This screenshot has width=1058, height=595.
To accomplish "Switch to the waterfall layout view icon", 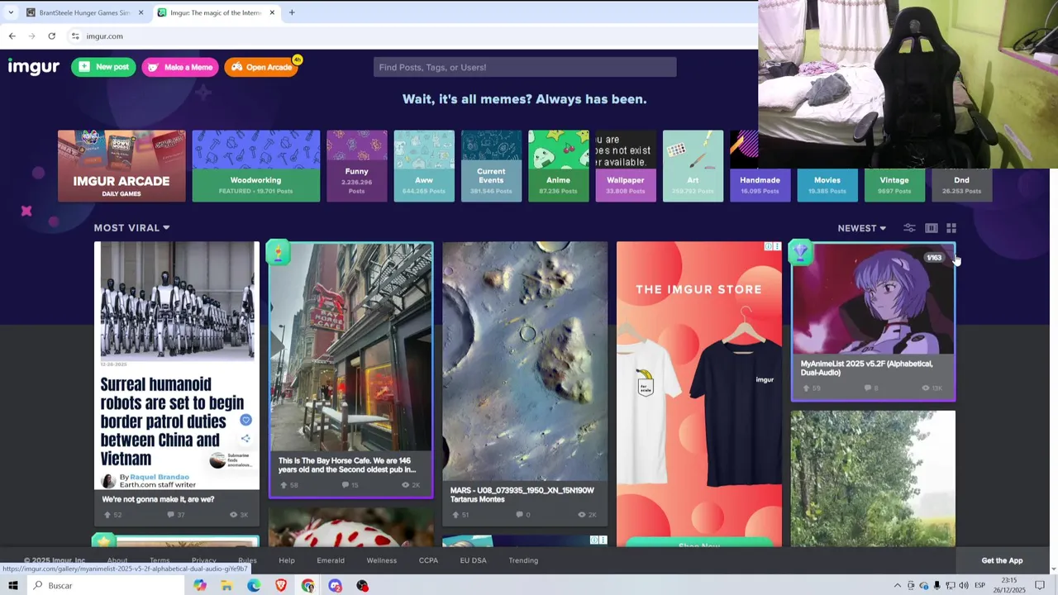I will click(932, 228).
